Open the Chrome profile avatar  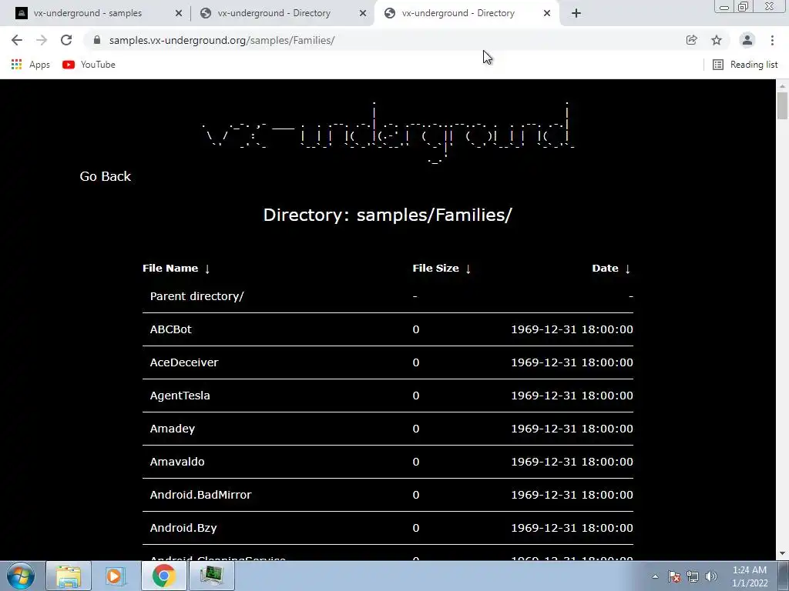click(747, 40)
